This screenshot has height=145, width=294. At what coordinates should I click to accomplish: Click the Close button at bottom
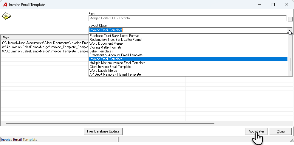point(281,132)
